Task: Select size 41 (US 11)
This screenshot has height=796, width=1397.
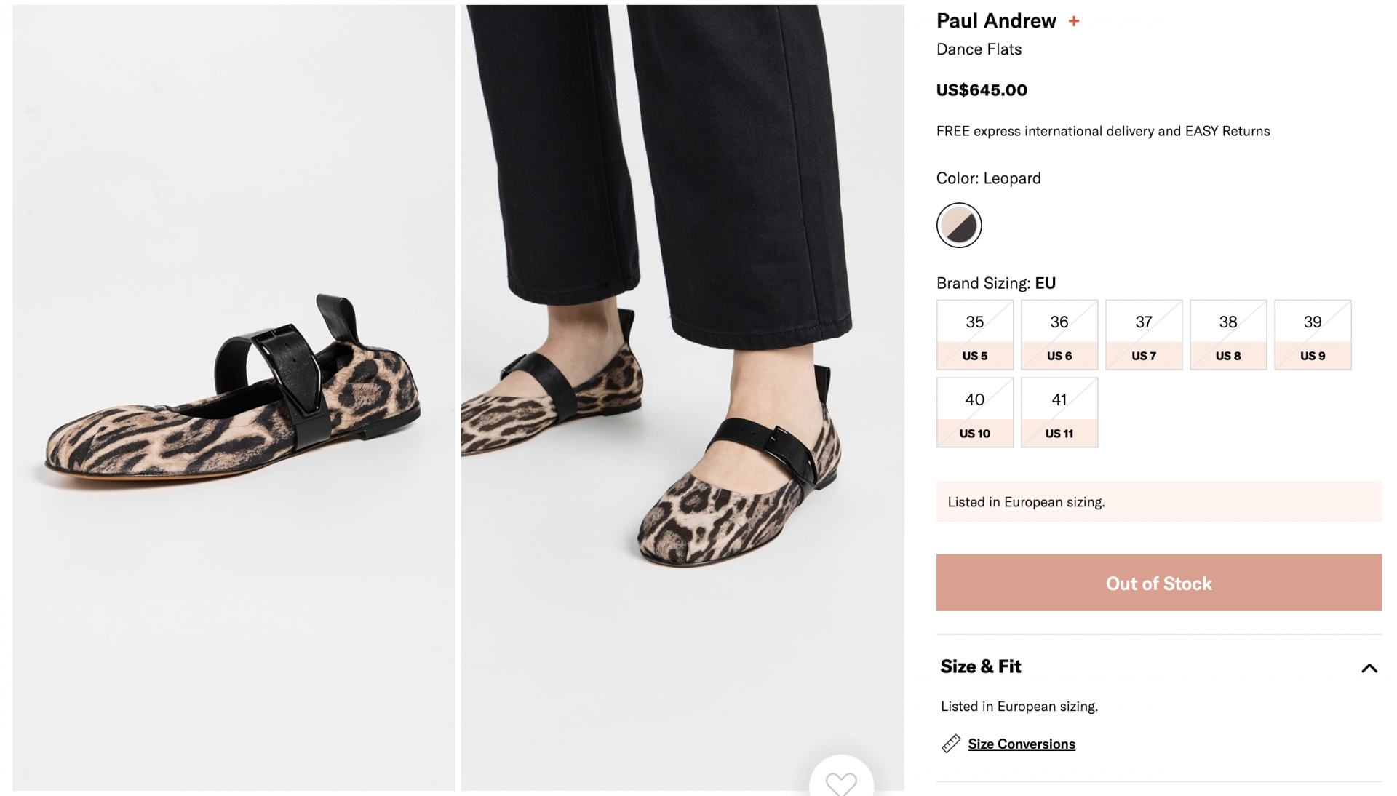Action: pos(1059,413)
